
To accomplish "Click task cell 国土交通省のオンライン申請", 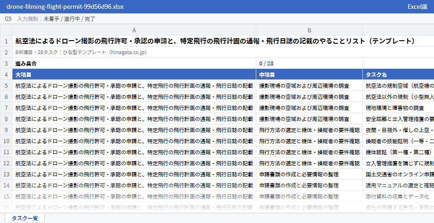I will pyautogui.click(x=398, y=174).
